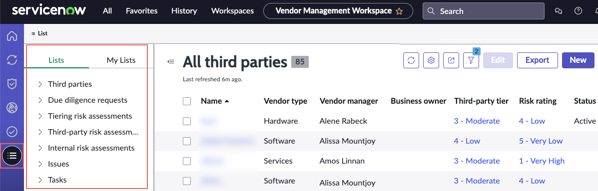Open the shield checkmark sidebar icon
Image resolution: width=598 pixels, height=191 pixels.
click(12, 84)
